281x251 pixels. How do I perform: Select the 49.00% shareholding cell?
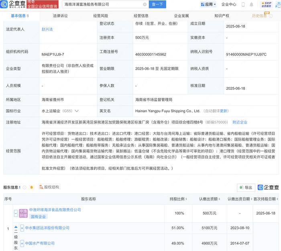(177, 243)
